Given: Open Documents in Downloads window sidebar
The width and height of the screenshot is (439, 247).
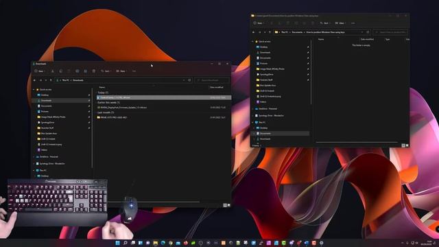Looking at the screenshot, I should (45, 106).
